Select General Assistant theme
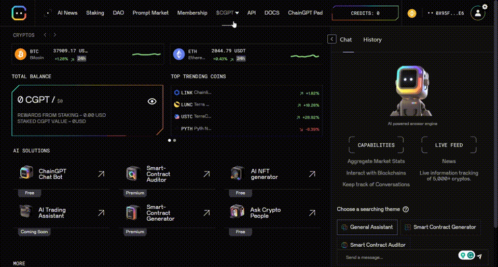 point(367,227)
